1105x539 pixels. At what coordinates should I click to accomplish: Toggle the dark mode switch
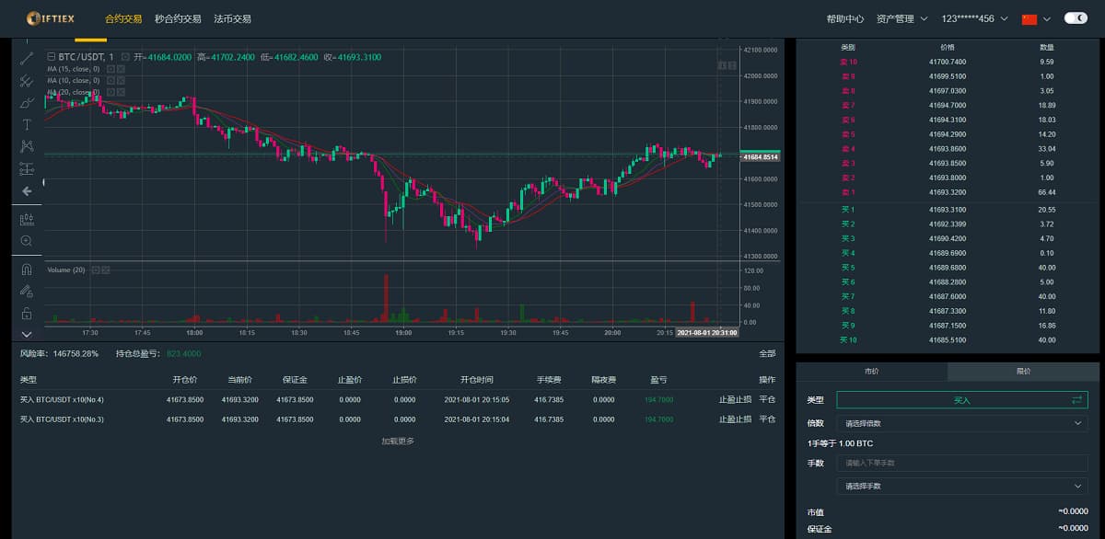point(1076,18)
